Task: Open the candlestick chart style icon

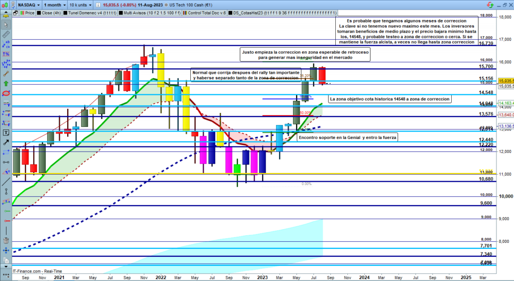Action: 5,5
